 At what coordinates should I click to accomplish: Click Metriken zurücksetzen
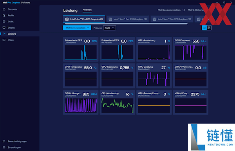click(169, 10)
